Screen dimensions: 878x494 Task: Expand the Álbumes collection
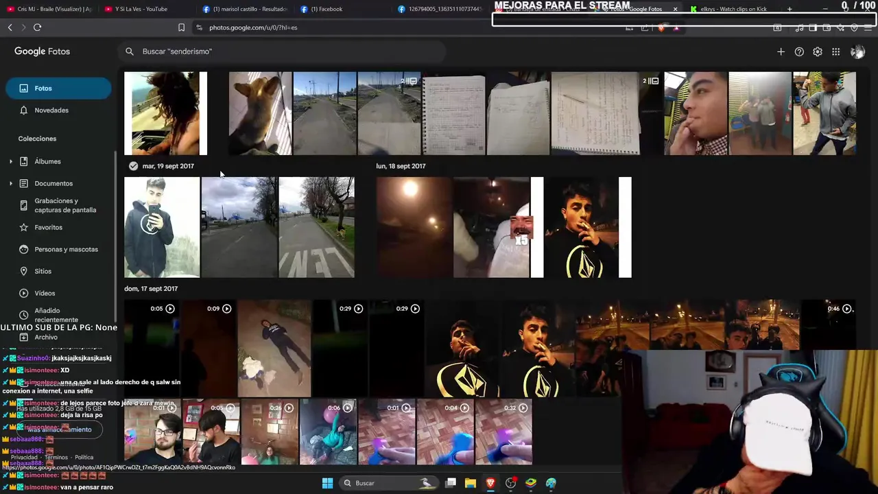point(10,162)
